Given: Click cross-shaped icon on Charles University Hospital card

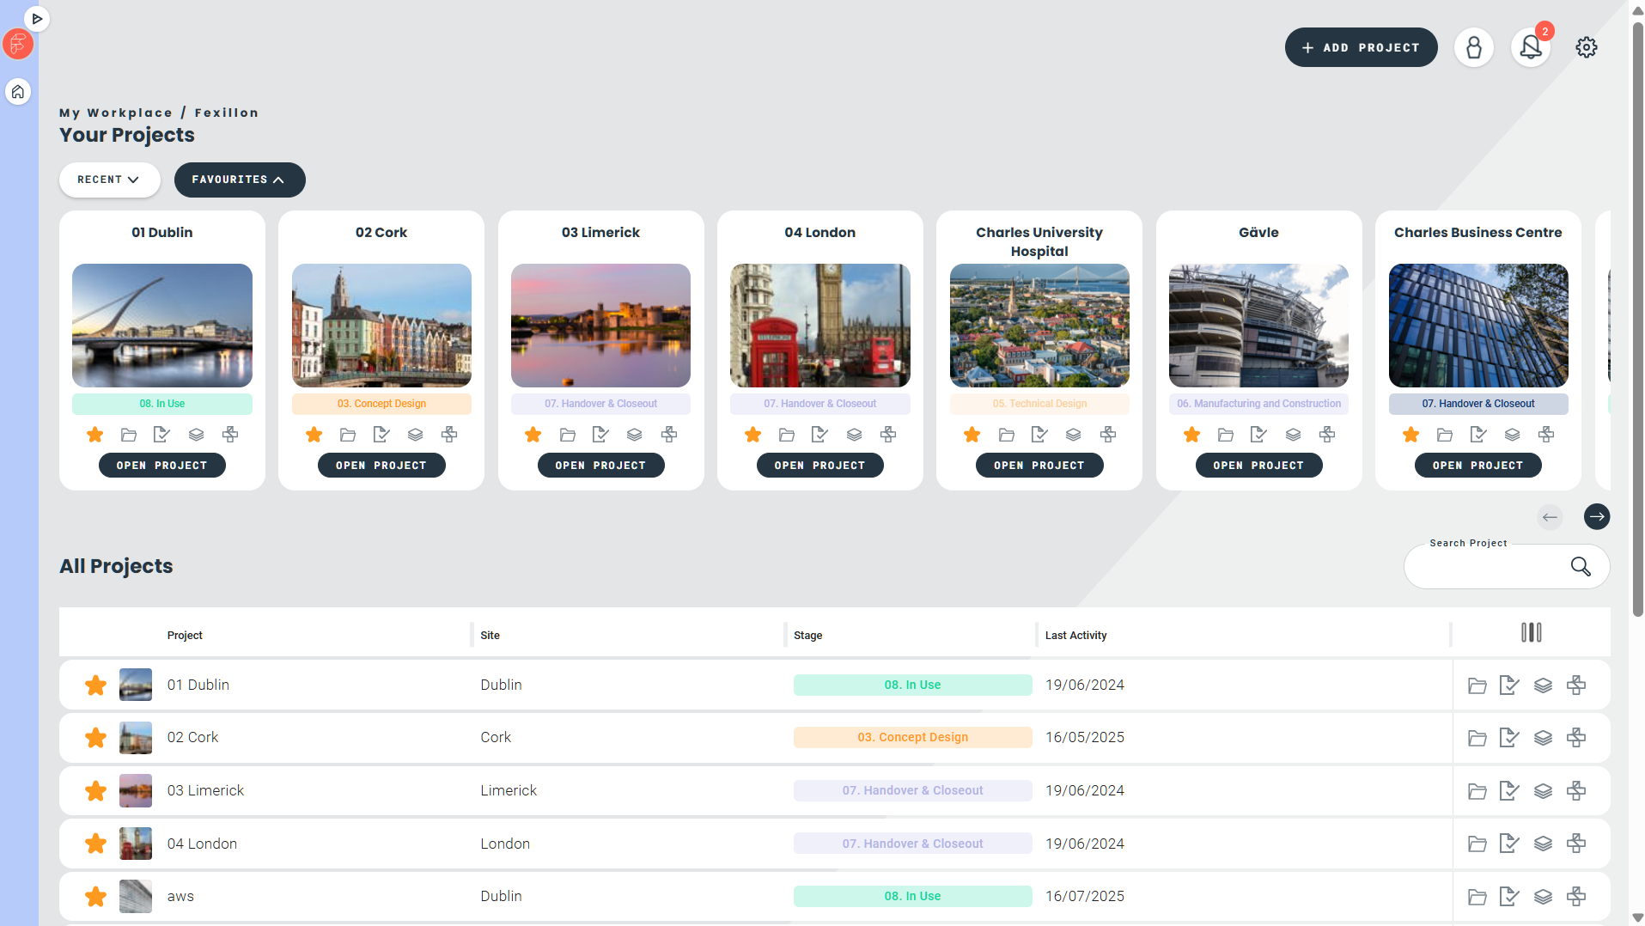Looking at the screenshot, I should tap(1108, 435).
